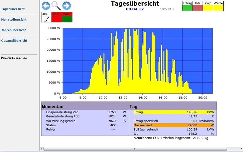Screen dimensions: 243x152
Task: Click the red Udc color box
Action: point(198,8)
